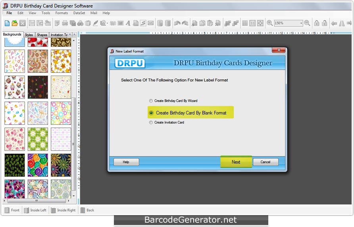Choose the green daisy pattern background
The height and width of the screenshot is (227, 354).
coord(38,139)
